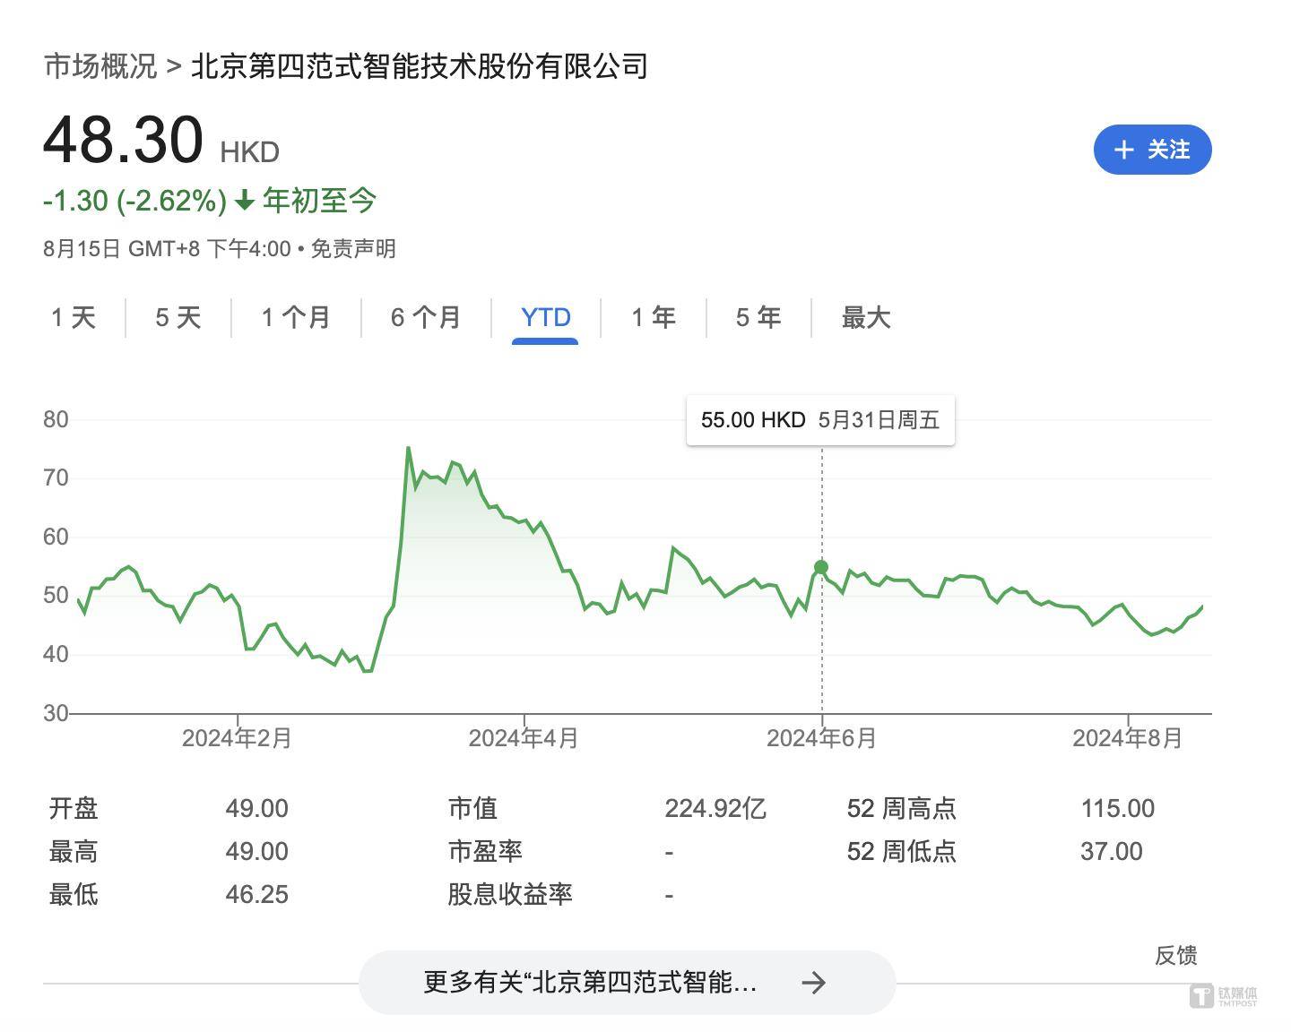This screenshot has width=1291, height=1032.
Task: Click the 最低 label
Action: click(x=74, y=894)
